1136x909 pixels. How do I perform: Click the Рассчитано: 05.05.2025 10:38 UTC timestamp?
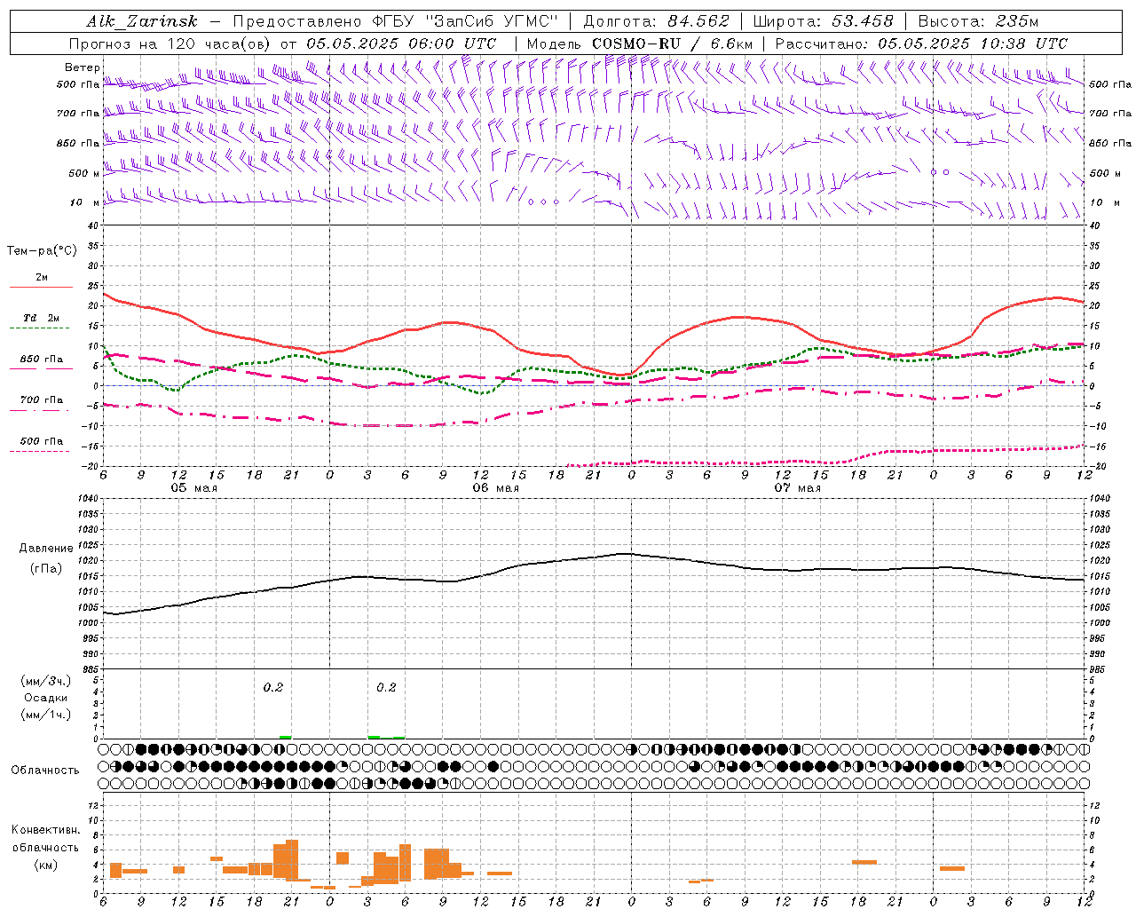(921, 43)
